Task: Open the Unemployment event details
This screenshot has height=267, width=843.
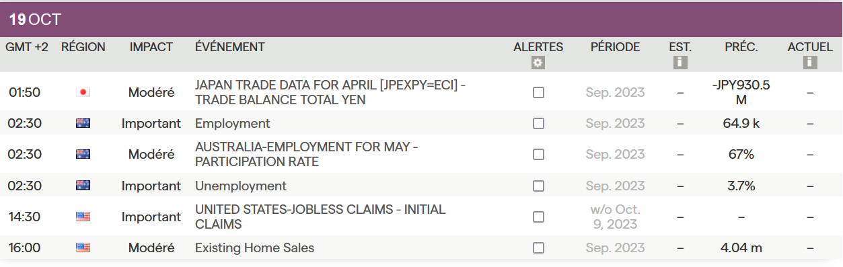Action: [240, 186]
